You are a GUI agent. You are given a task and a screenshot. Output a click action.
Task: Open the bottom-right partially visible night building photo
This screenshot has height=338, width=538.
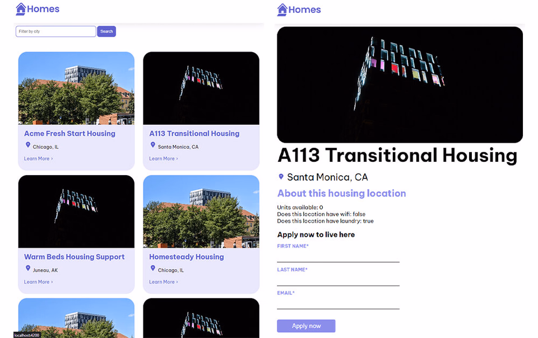click(x=201, y=318)
